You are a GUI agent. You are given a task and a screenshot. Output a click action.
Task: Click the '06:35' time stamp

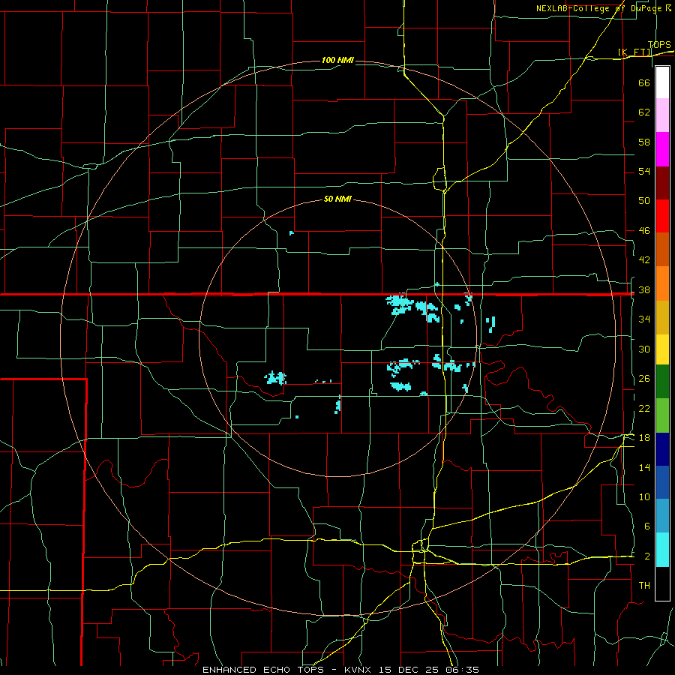[x=463, y=670]
